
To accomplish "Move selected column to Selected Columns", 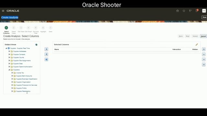I will tap(46, 49).
